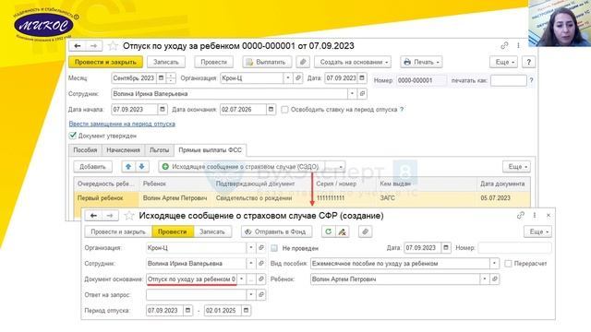Click the forward arrow in the Исходящее сообщение window
This screenshot has height=332, width=591.
point(110,216)
